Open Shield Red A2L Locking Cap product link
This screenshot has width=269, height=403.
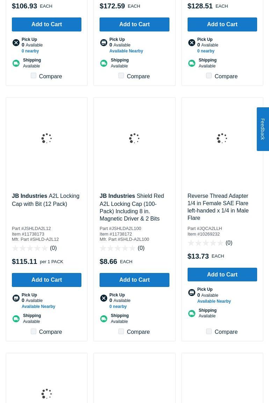[132, 207]
